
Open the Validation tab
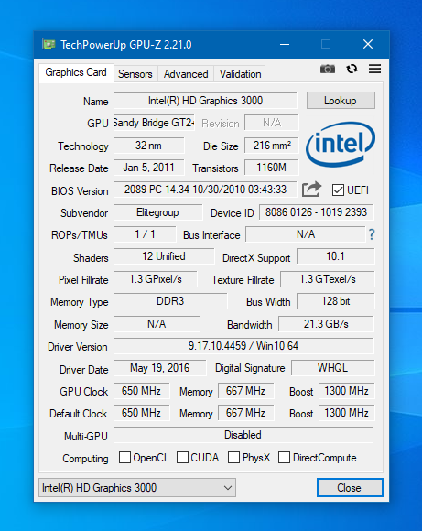click(x=240, y=74)
